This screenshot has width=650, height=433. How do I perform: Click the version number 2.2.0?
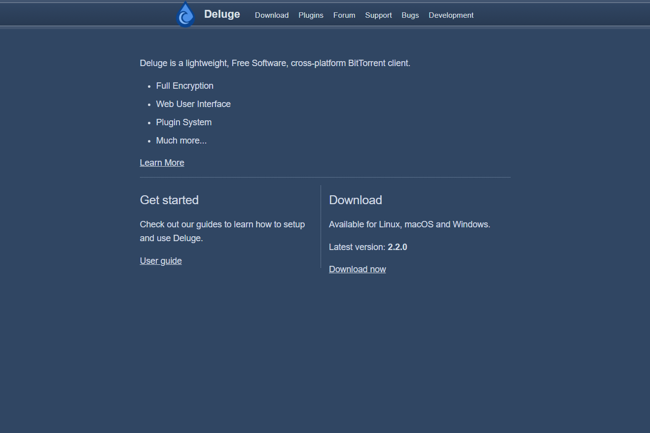397,247
